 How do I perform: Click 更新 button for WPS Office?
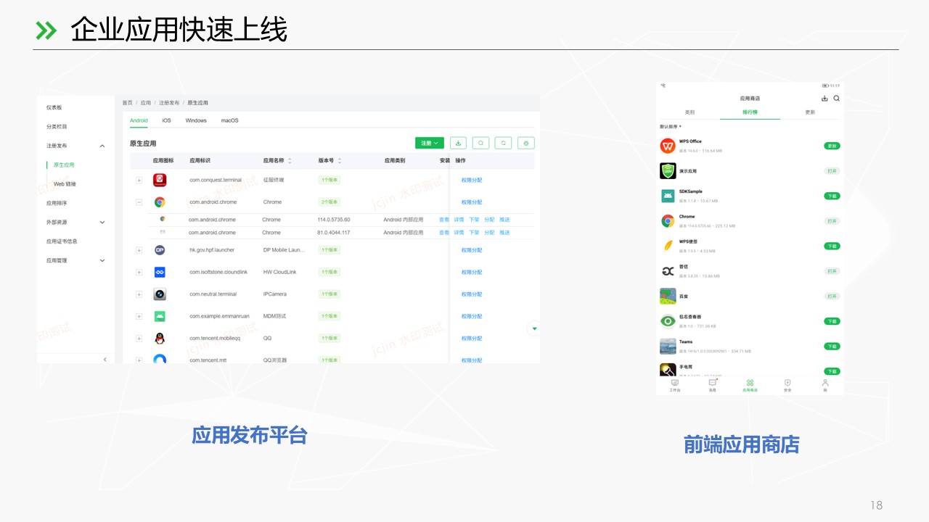pyautogui.click(x=832, y=146)
